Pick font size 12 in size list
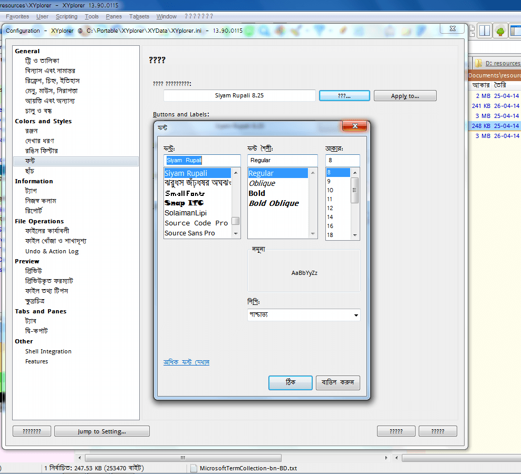The height and width of the screenshot is (474, 521). [x=330, y=208]
